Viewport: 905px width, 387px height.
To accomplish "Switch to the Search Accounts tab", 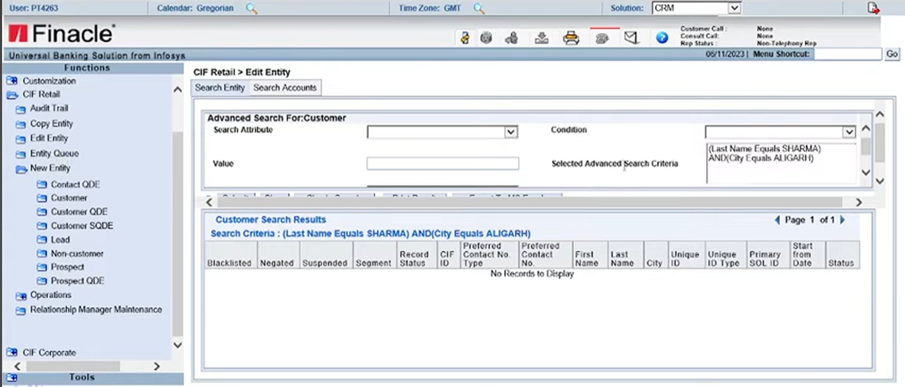I will [x=285, y=88].
